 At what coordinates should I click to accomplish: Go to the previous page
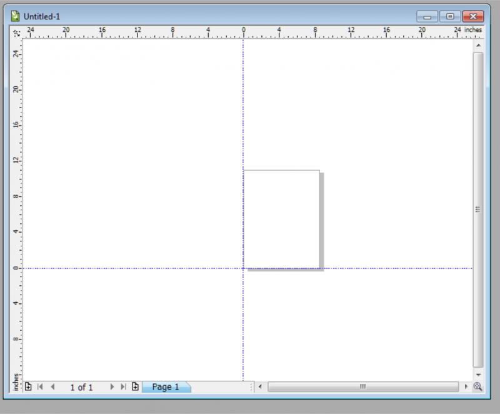(52, 386)
